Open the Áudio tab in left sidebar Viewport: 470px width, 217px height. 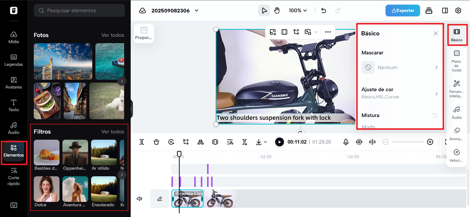point(14,128)
